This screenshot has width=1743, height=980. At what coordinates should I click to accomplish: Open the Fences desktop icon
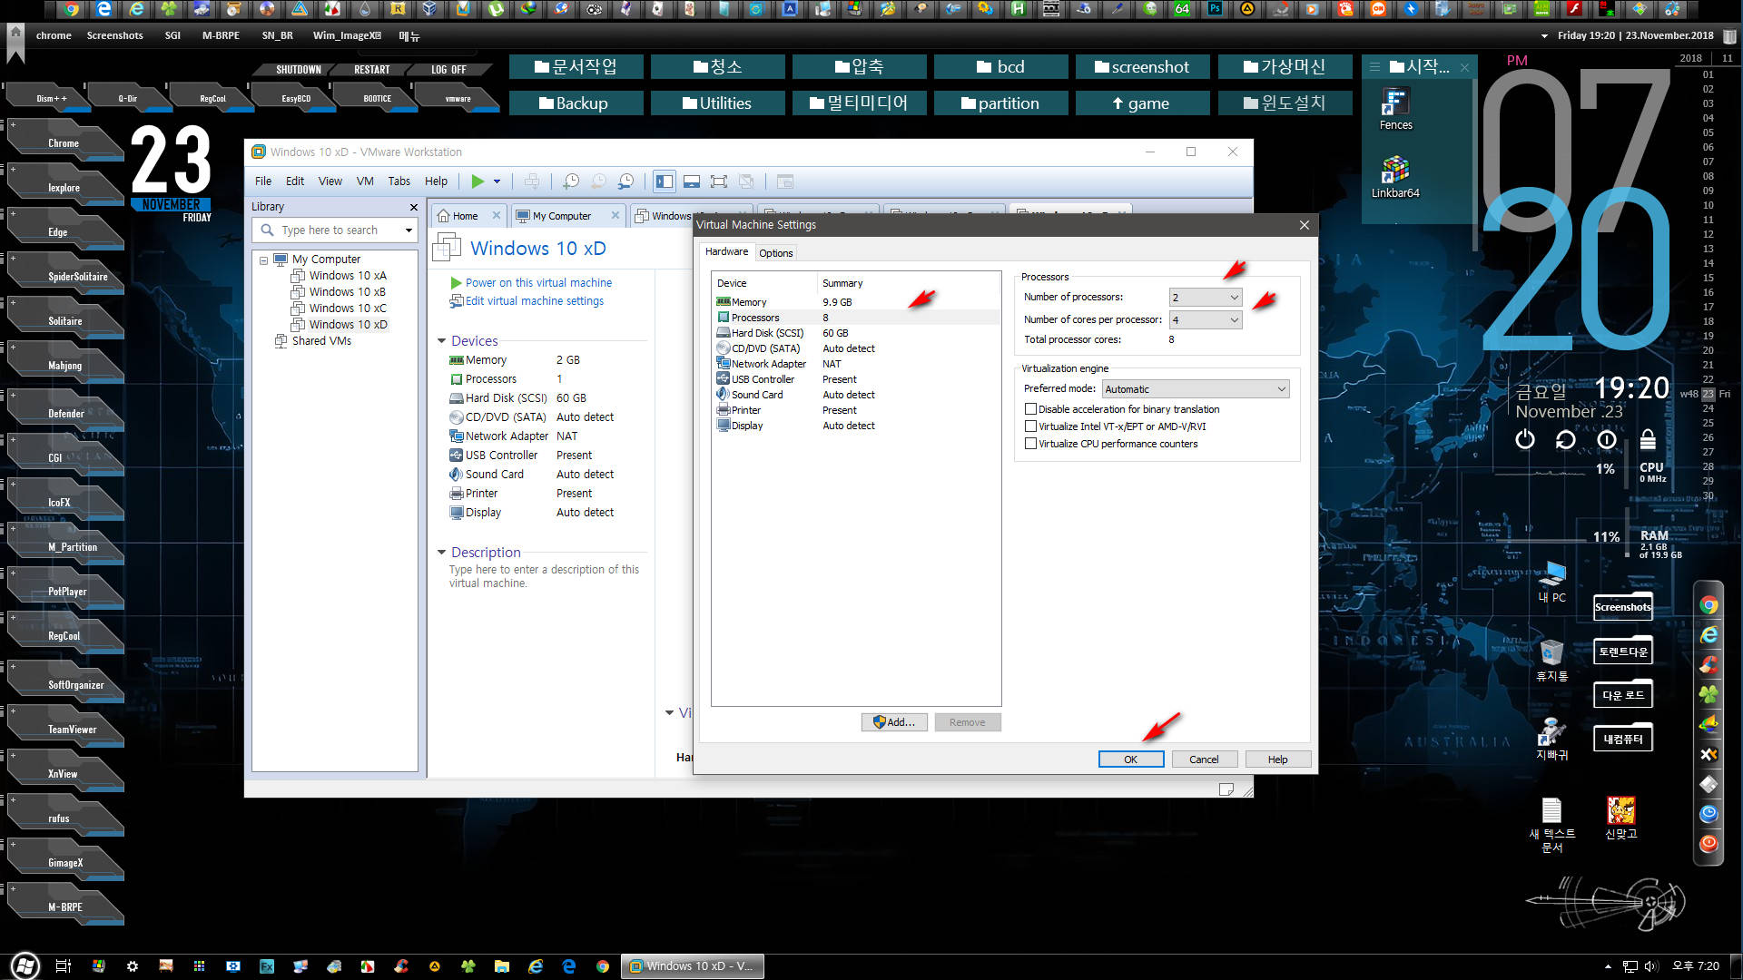tap(1395, 110)
